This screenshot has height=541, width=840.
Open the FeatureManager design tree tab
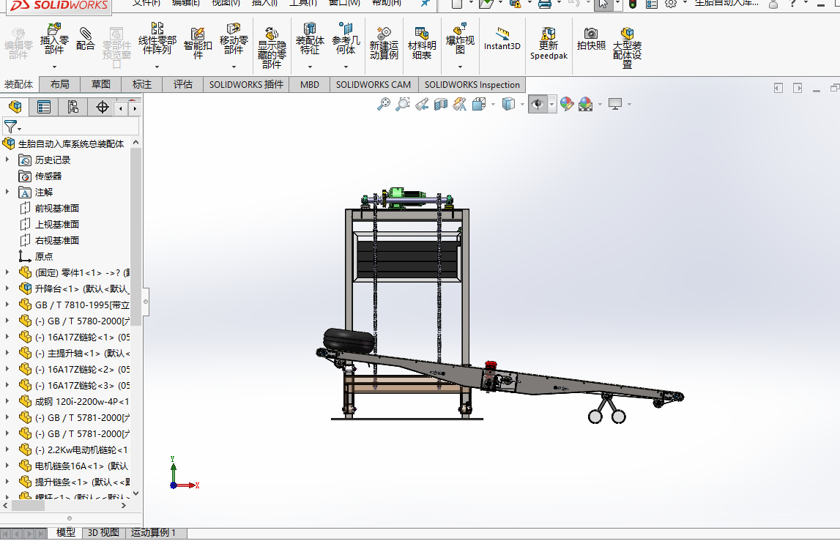(15, 107)
